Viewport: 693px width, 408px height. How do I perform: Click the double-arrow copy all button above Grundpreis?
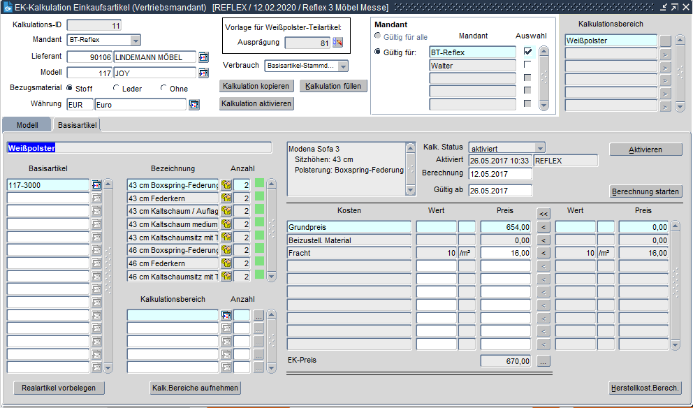pos(544,213)
